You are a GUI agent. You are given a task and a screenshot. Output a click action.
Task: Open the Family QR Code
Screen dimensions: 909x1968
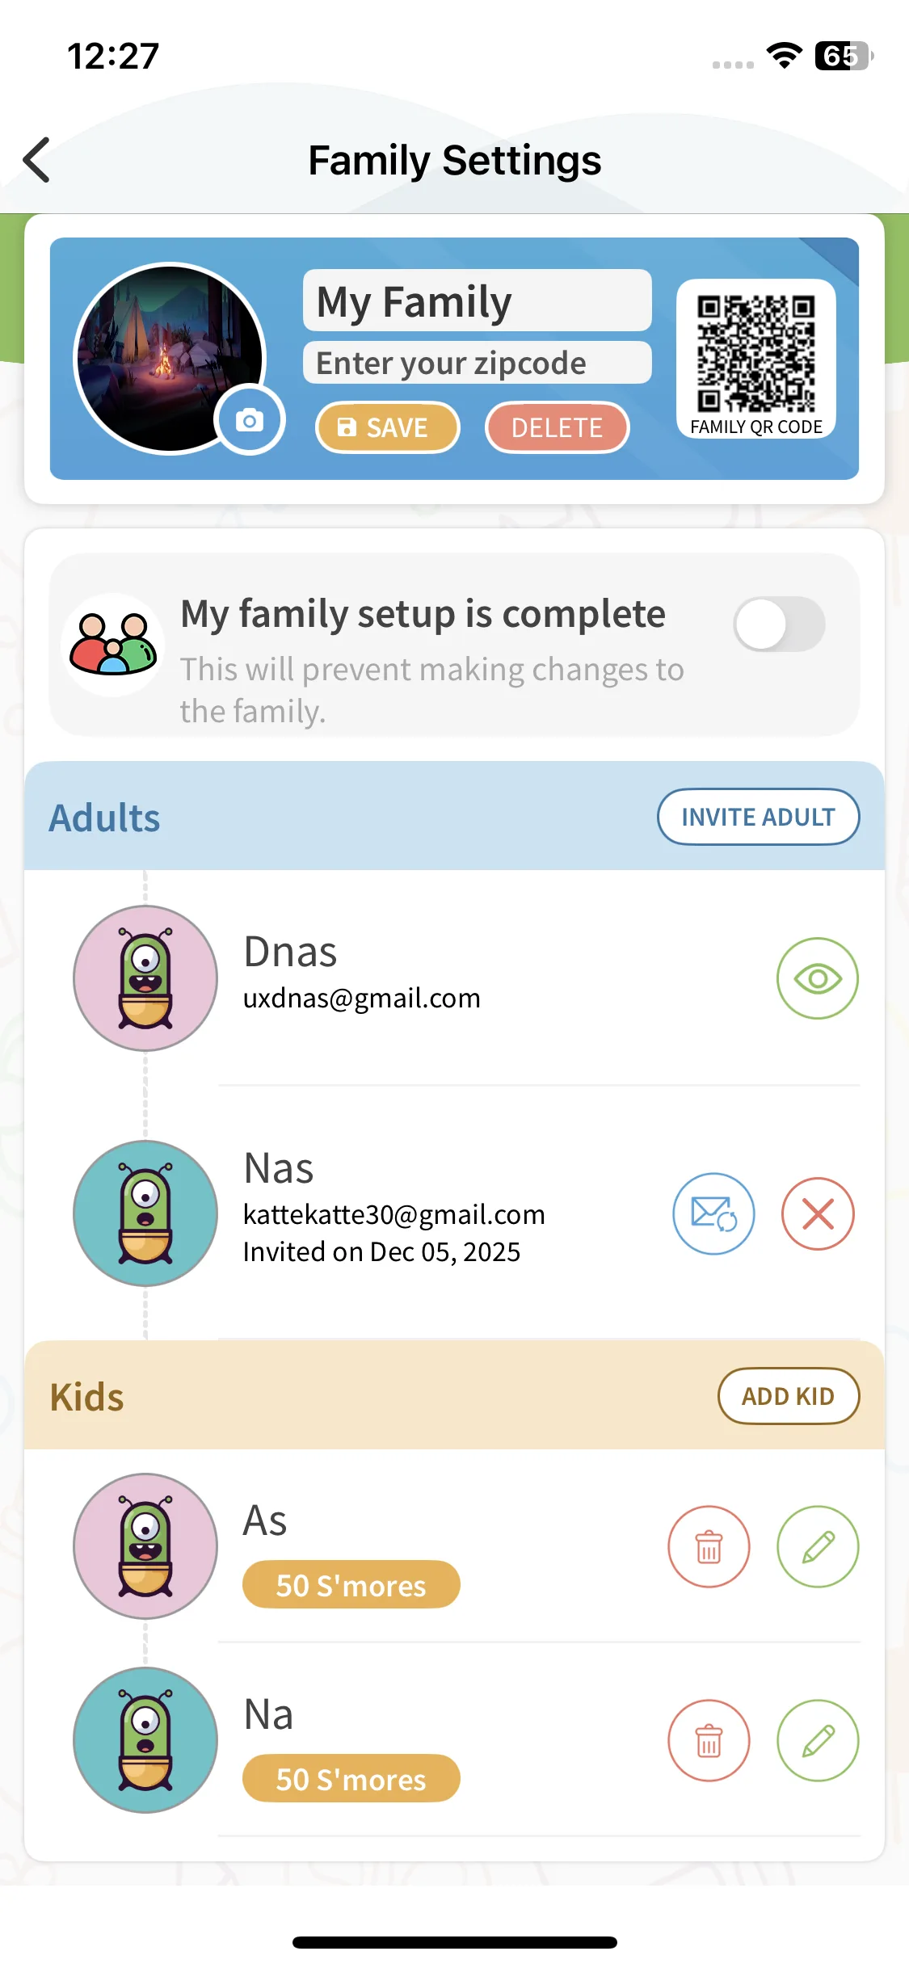click(755, 358)
